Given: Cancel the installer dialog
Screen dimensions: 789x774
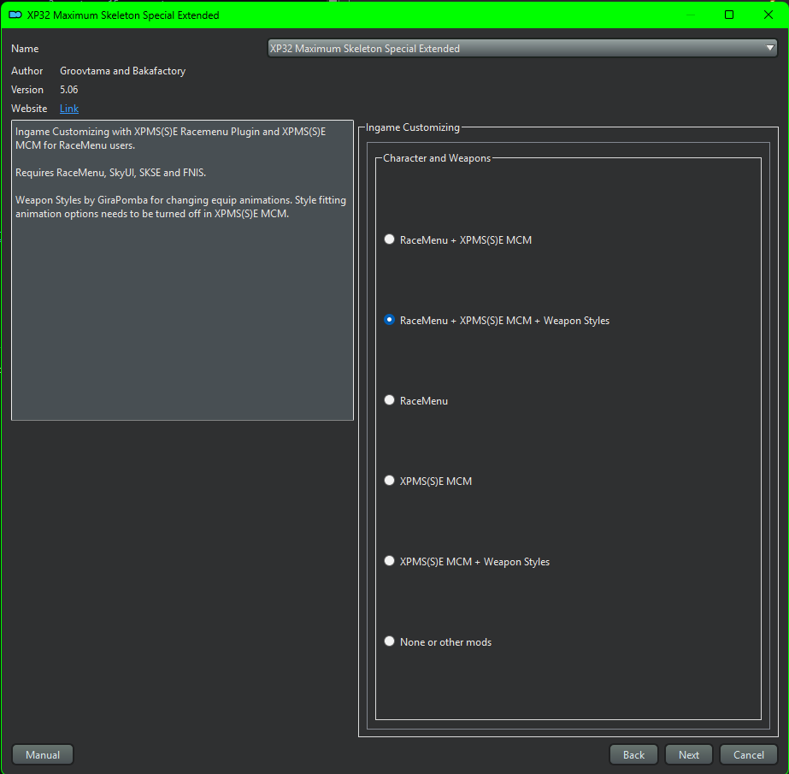Looking at the screenshot, I should 748,754.
